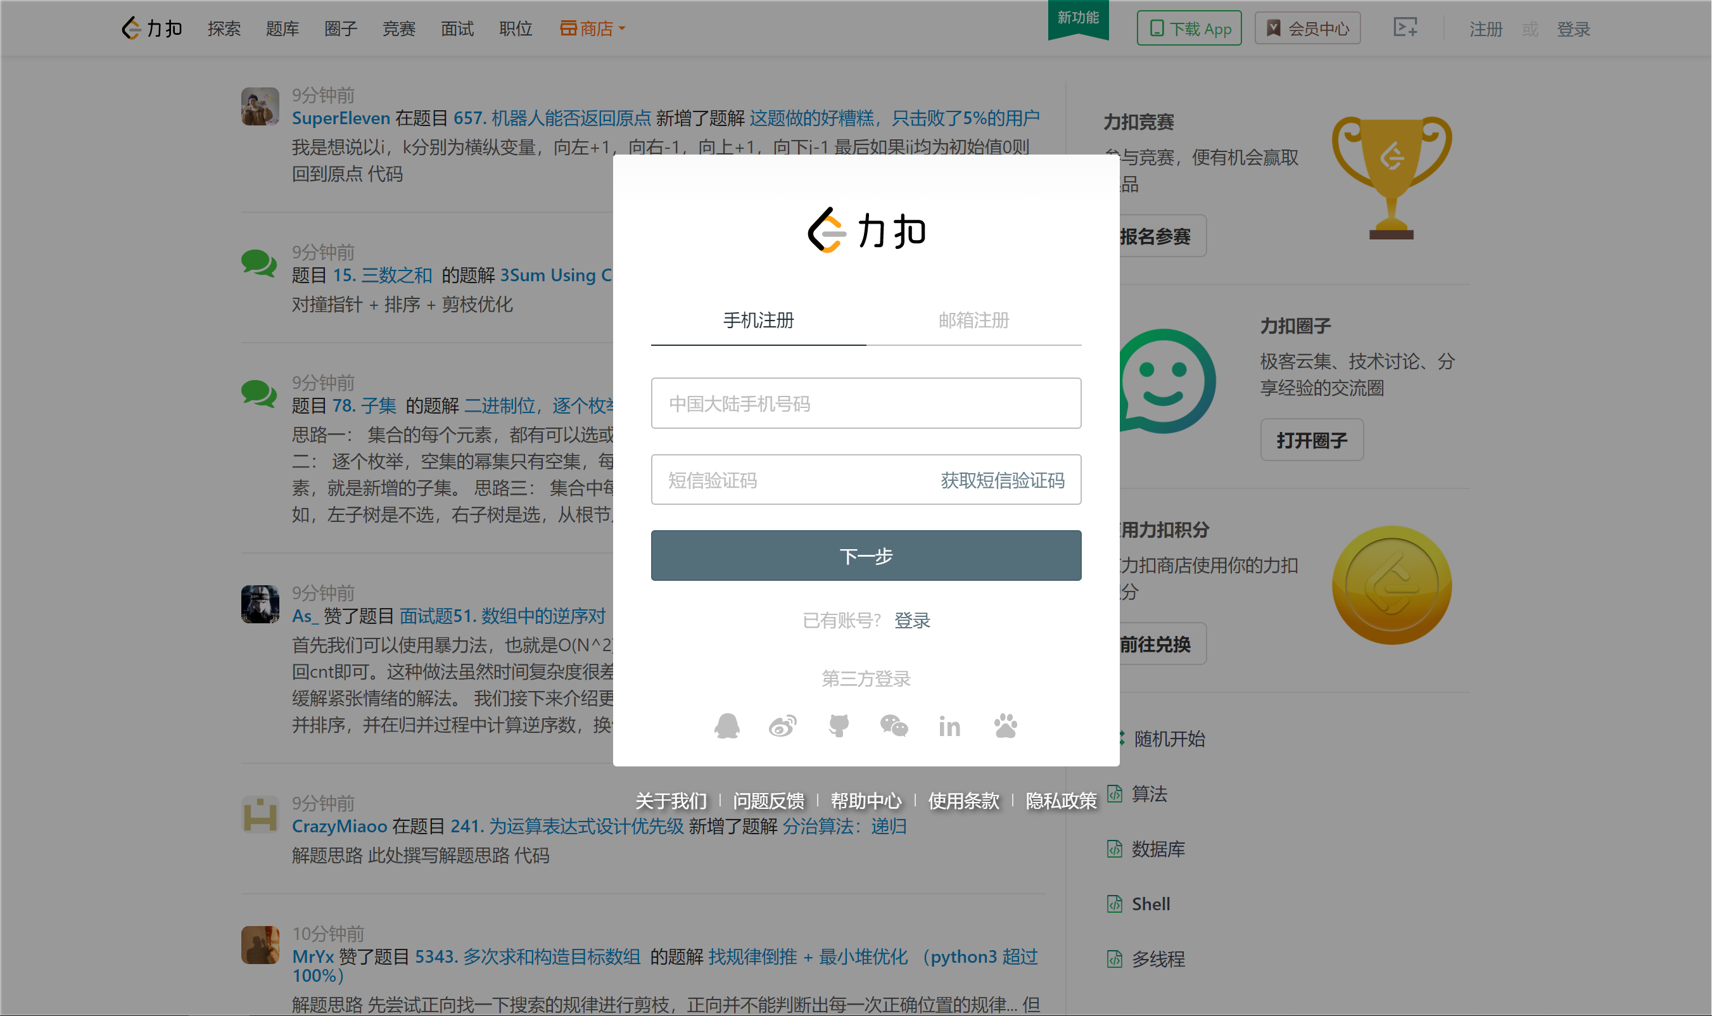This screenshot has width=1712, height=1016.
Task: Sign in with Weibo icon
Action: click(x=782, y=725)
